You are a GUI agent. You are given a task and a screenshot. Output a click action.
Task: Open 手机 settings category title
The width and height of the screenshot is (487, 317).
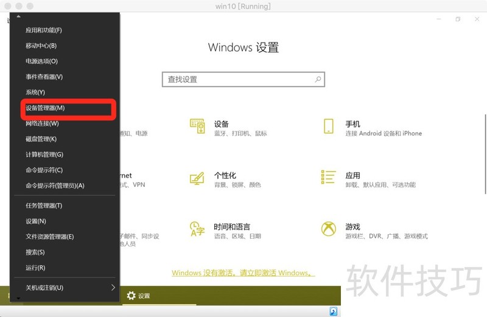click(352, 124)
